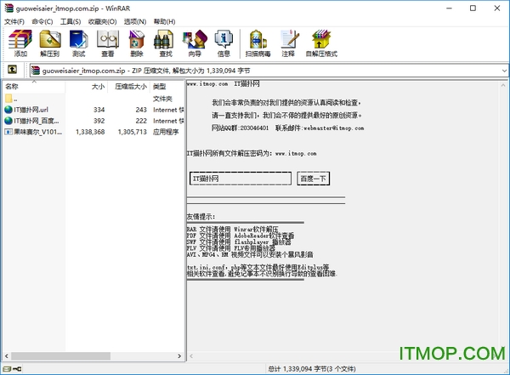510x375 pixels.
Task: Click the file list horizontal scrollbar thumb
Action: tap(61, 356)
